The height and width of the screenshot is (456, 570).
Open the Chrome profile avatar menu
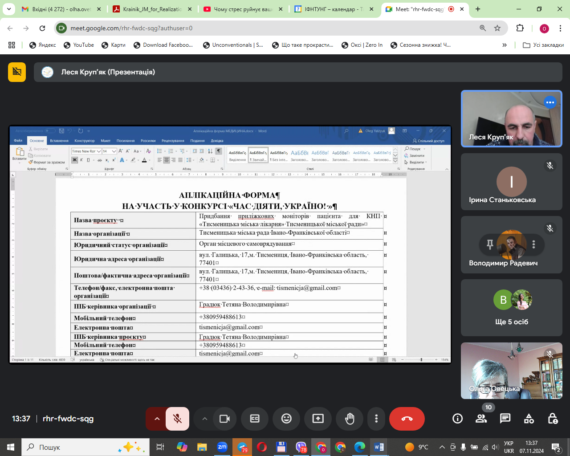(544, 28)
